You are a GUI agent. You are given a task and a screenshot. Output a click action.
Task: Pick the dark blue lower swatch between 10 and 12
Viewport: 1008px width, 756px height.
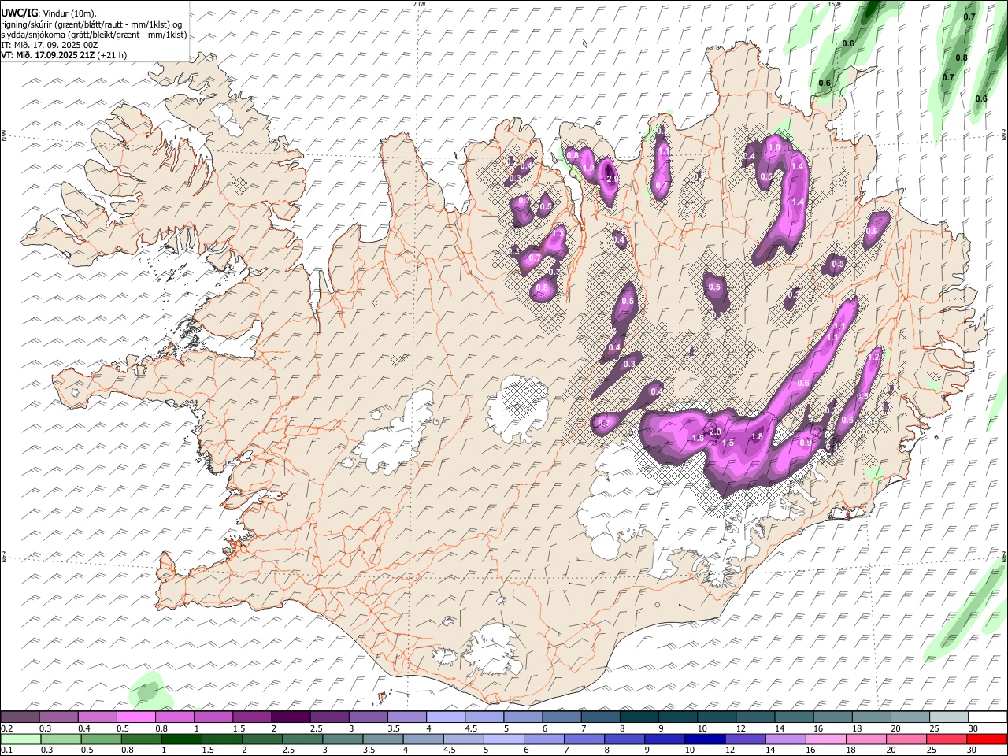[705, 739]
